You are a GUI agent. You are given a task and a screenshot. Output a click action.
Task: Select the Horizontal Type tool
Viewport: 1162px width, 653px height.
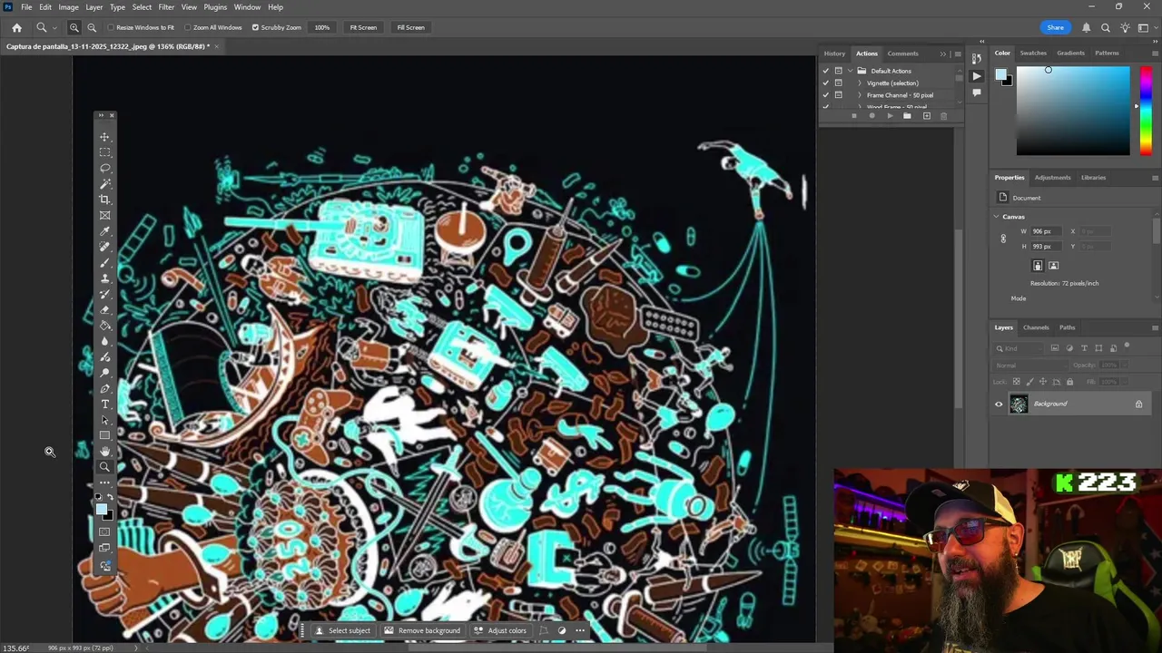(x=105, y=404)
